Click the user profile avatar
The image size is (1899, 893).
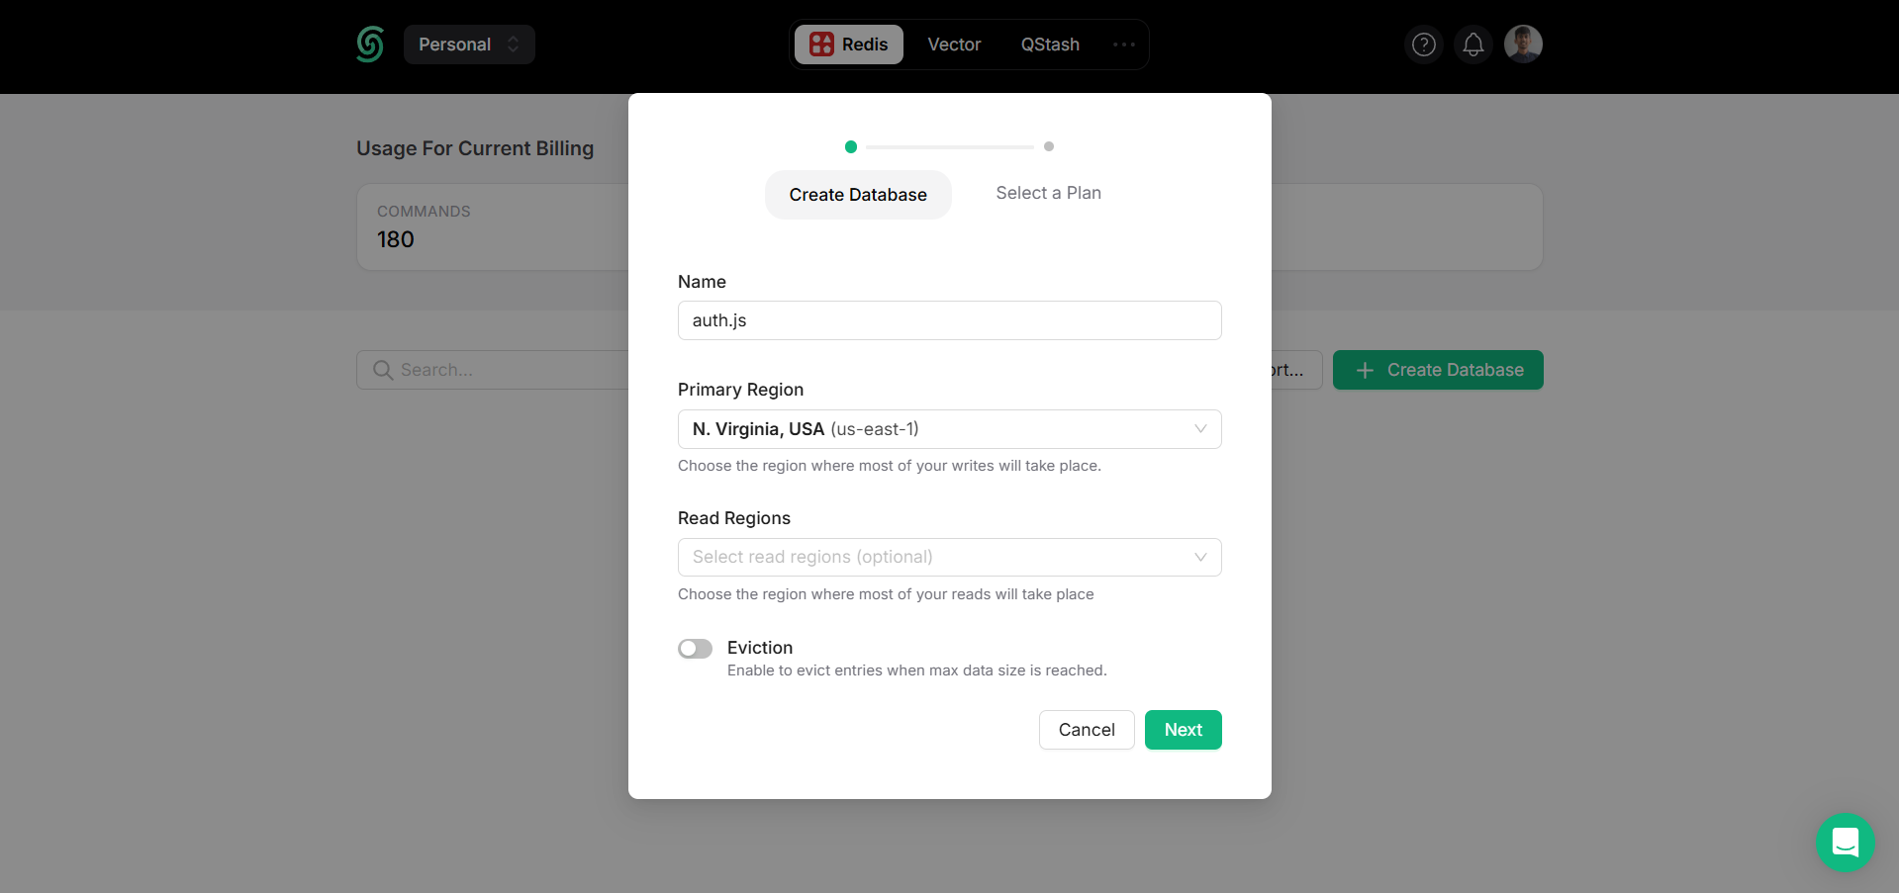1522,44
